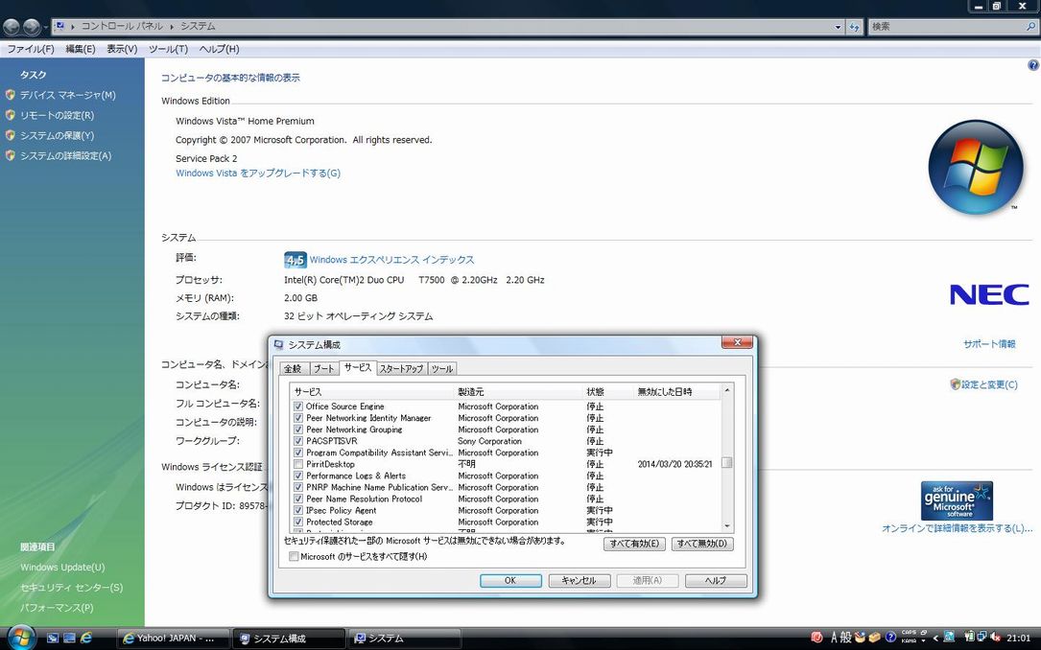Click the refresh button beside address bar
Image resolution: width=1041 pixels, height=650 pixels.
pyautogui.click(x=855, y=27)
